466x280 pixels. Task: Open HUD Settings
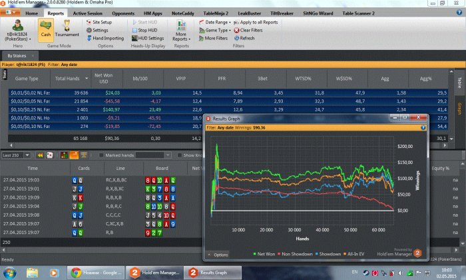148,39
